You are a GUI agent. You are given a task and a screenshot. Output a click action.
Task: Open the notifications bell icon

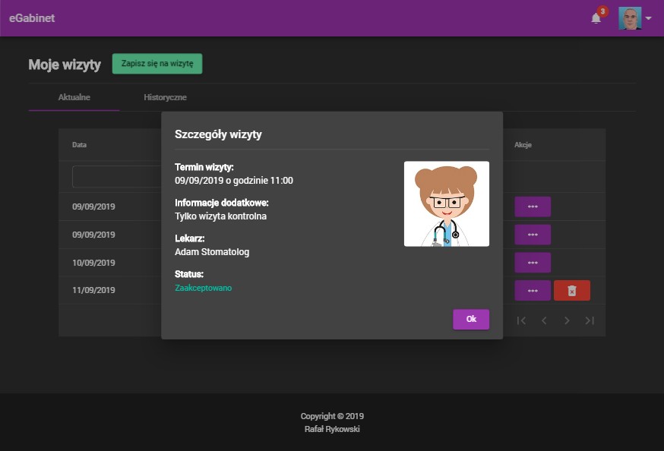point(596,19)
